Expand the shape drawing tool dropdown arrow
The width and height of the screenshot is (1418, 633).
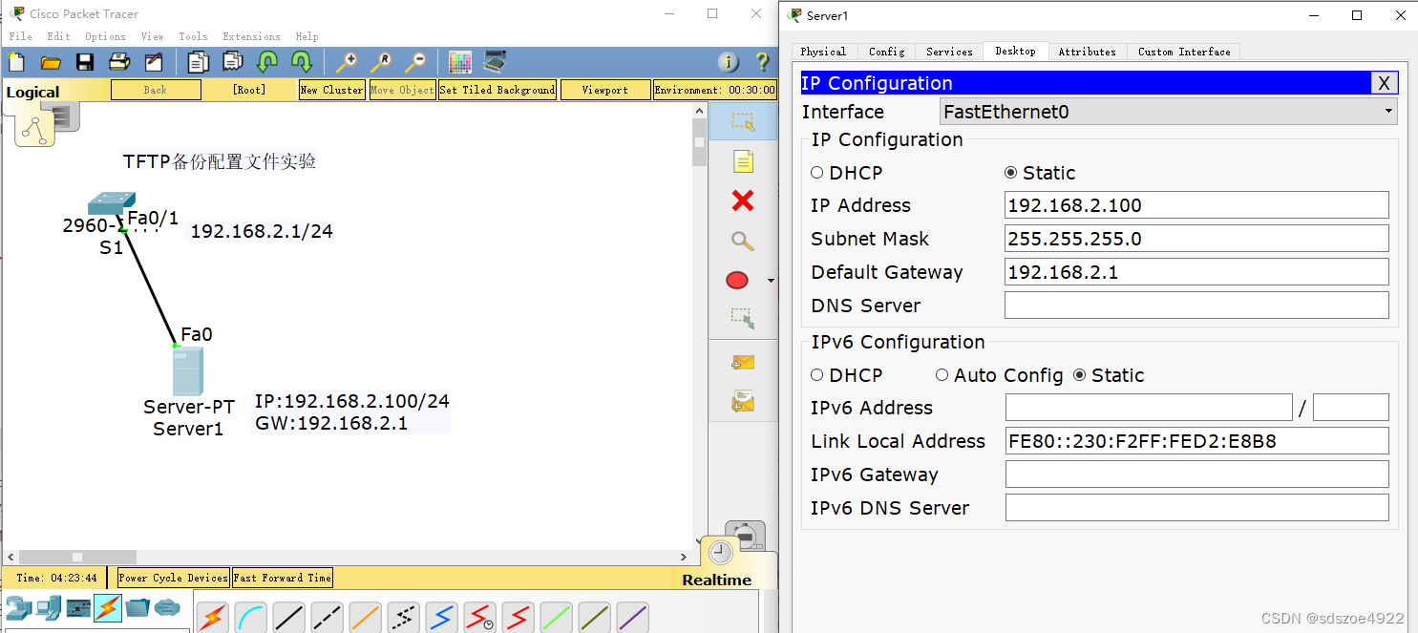pos(770,280)
